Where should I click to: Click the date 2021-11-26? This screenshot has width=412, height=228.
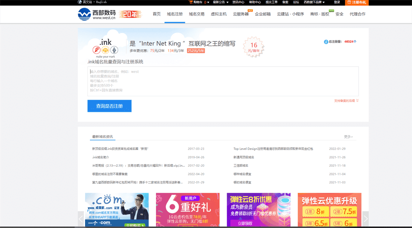(x=337, y=157)
